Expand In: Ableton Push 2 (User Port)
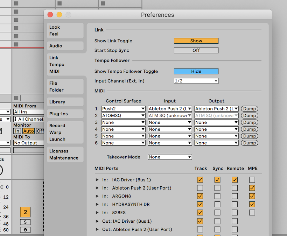 point(97,188)
